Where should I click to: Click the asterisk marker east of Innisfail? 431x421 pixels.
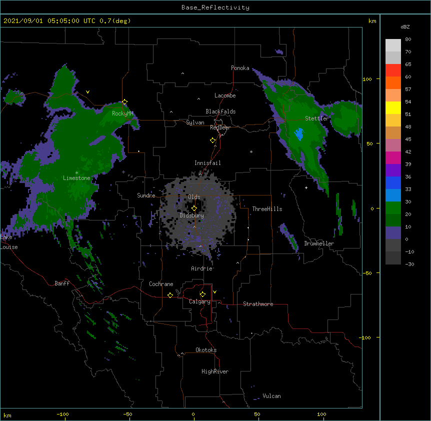251,152
